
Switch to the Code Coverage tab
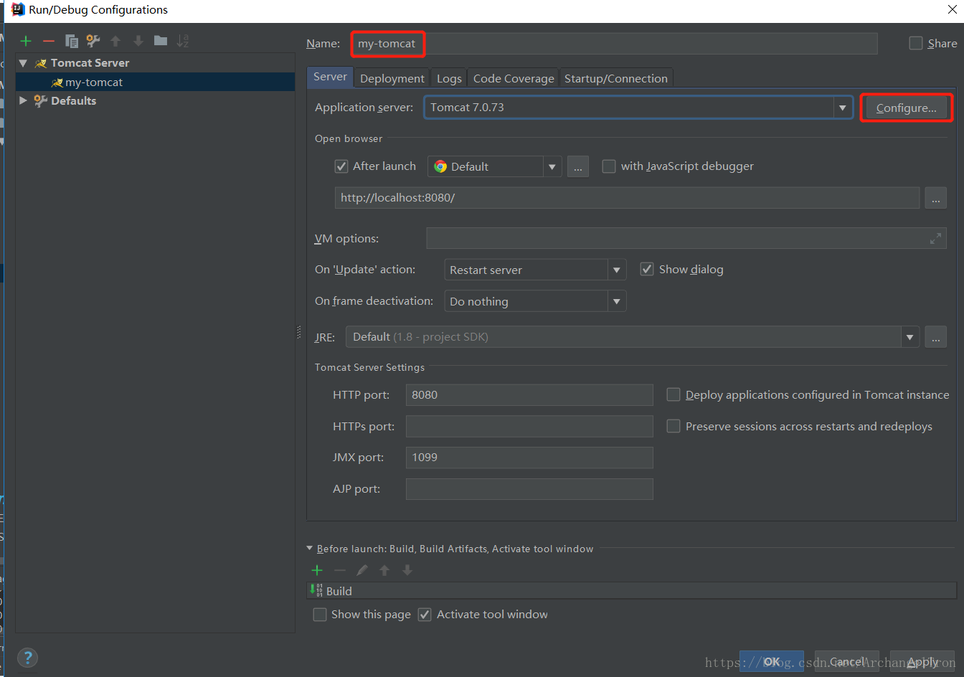(514, 78)
